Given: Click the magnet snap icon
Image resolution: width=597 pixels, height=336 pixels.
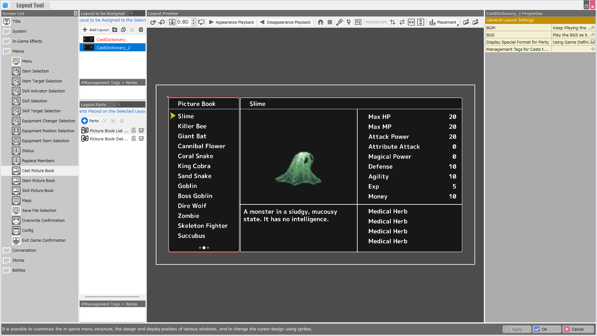Looking at the screenshot, I should (x=321, y=22).
